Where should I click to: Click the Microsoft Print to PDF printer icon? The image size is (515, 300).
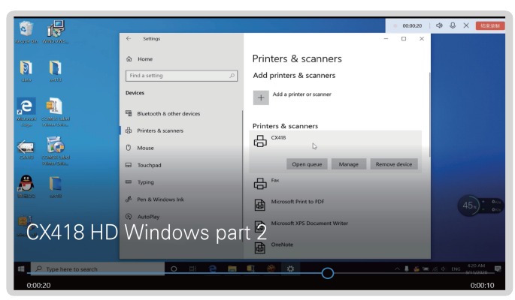[x=261, y=204]
